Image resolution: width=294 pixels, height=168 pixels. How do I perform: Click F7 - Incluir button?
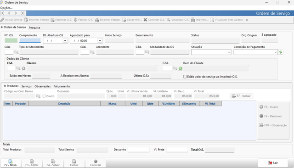[241, 96]
